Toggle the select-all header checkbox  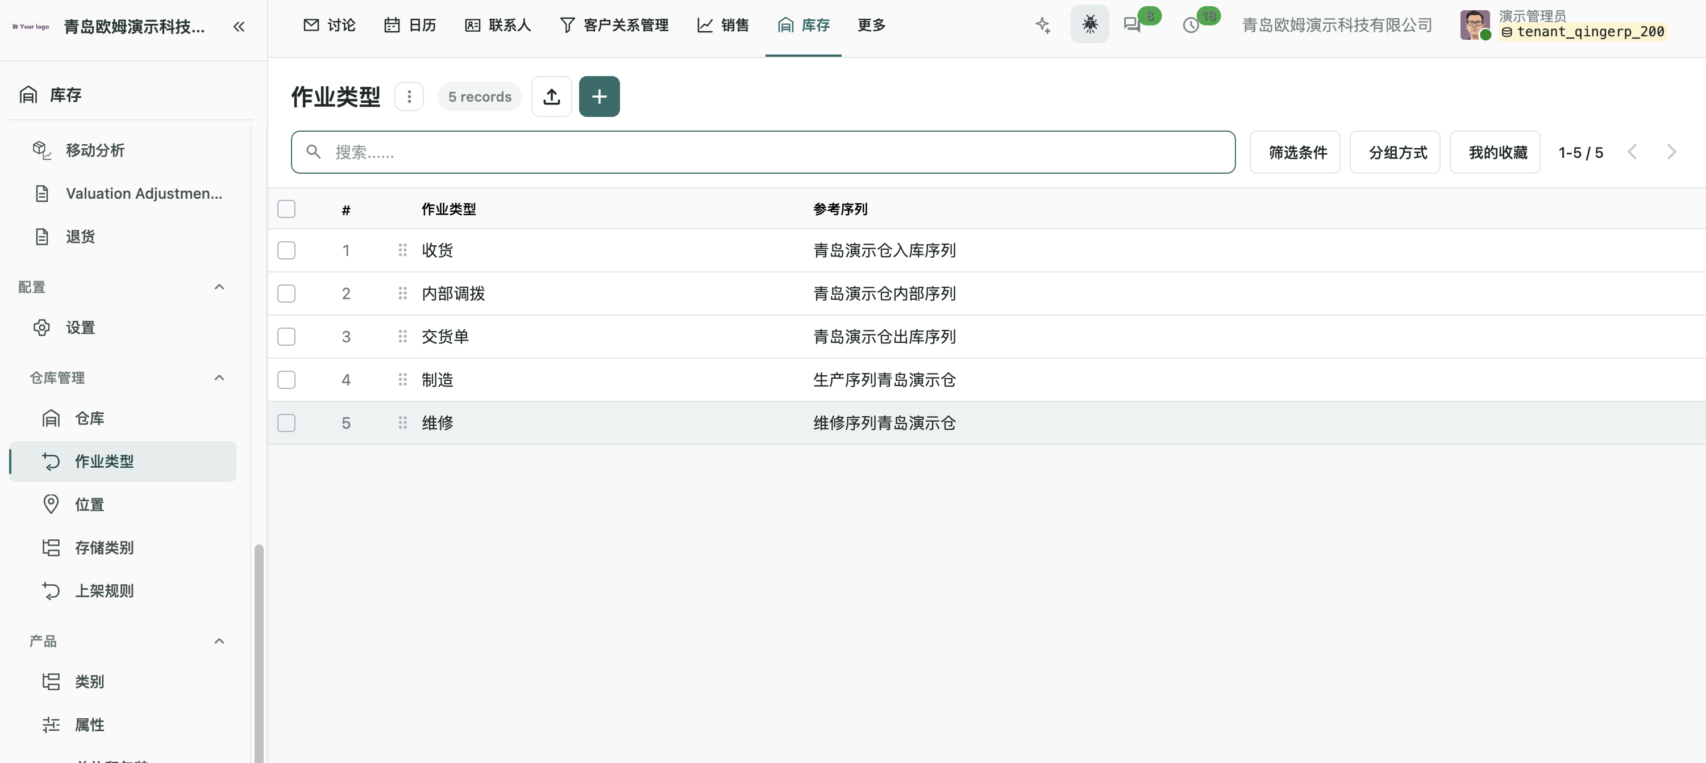(x=286, y=209)
